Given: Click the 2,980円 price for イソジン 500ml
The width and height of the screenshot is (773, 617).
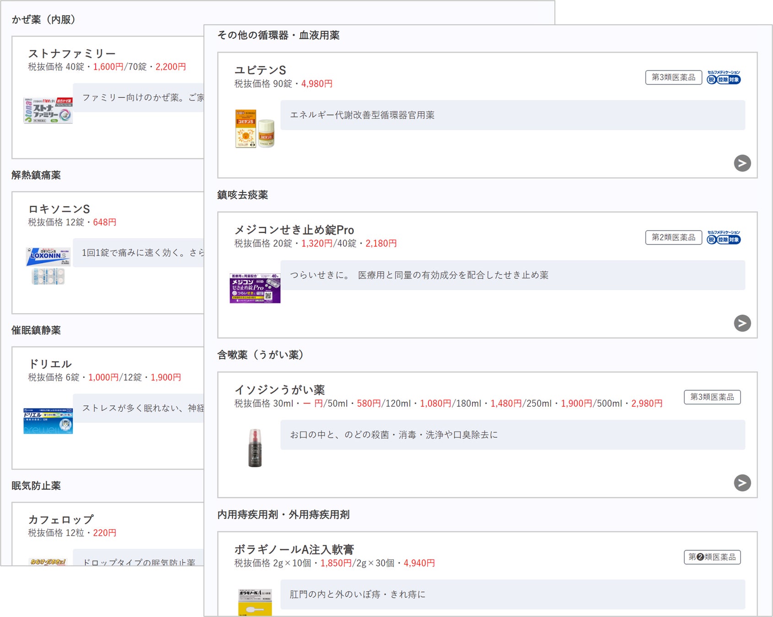Looking at the screenshot, I should pos(647,403).
